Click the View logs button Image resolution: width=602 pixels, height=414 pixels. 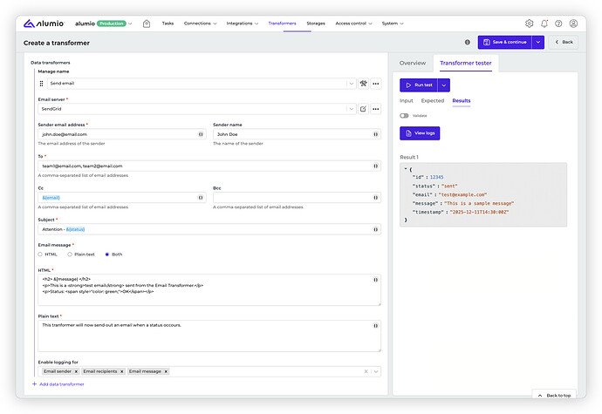pos(420,133)
